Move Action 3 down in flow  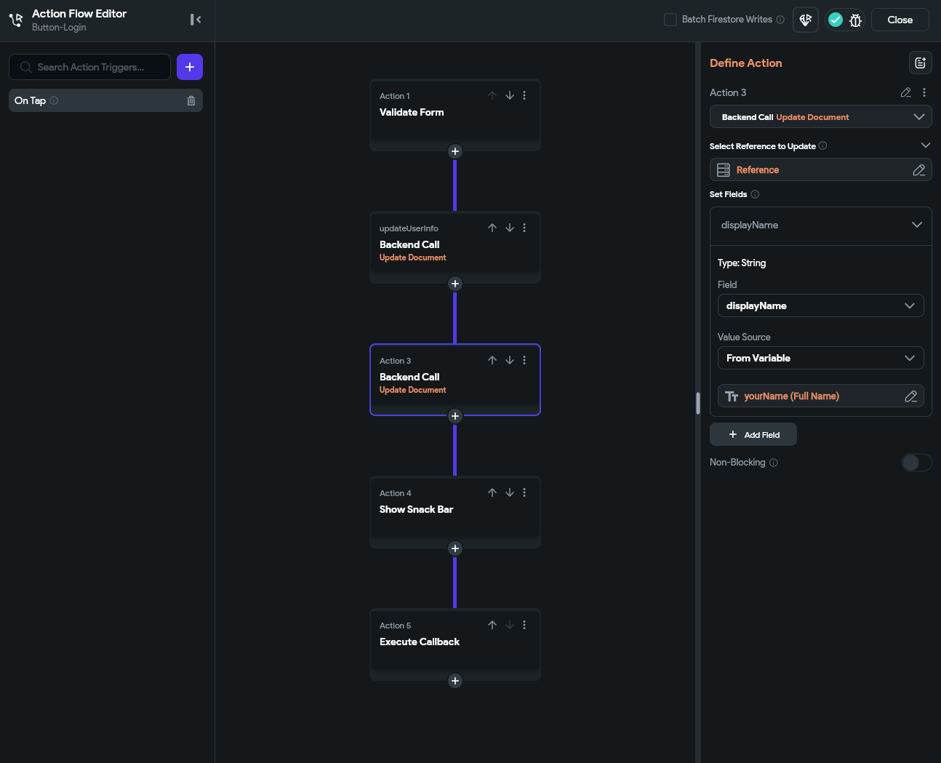tap(510, 360)
